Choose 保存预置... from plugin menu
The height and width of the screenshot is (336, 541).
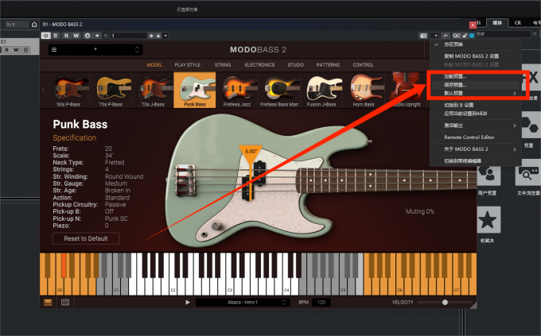[476, 85]
